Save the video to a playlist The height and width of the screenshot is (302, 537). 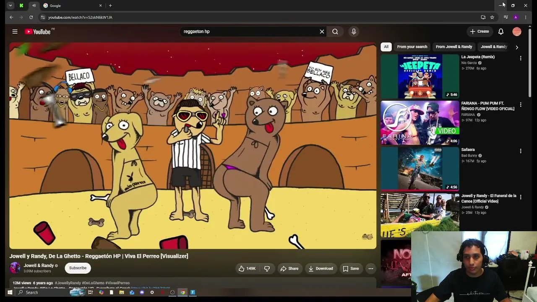(x=351, y=268)
